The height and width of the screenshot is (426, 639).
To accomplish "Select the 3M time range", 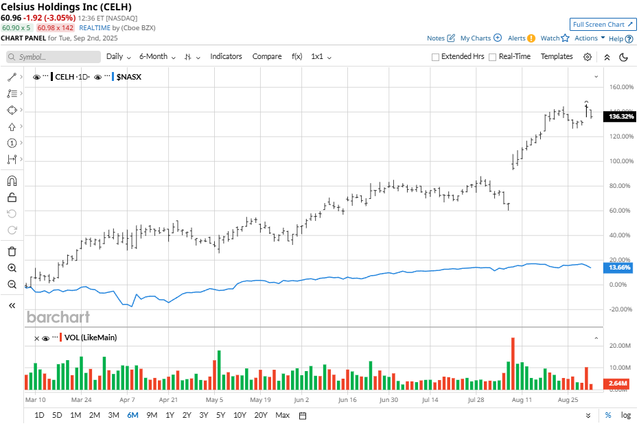I will point(114,415).
